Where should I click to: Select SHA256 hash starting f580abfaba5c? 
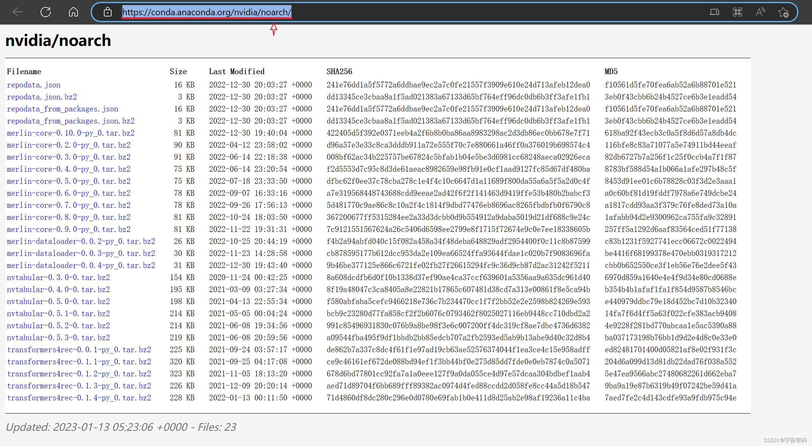tap(458, 302)
